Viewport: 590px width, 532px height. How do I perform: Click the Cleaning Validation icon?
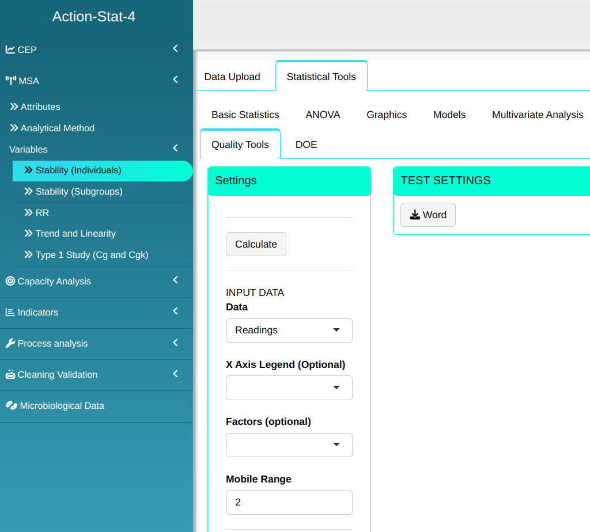tap(10, 374)
